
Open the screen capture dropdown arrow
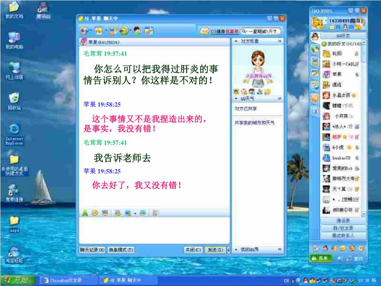135,214
